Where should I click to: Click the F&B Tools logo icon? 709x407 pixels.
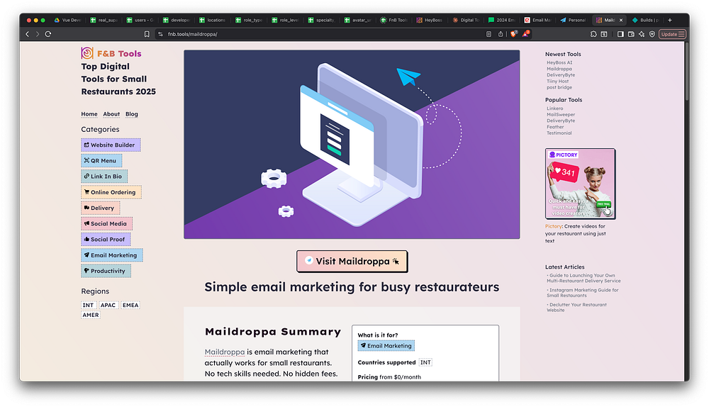[87, 53]
